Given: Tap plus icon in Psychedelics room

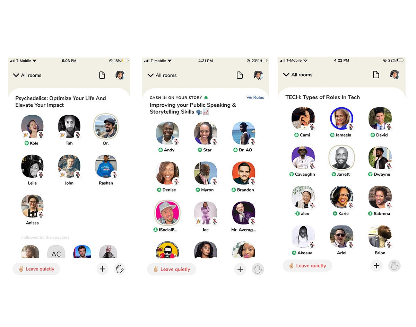Looking at the screenshot, I should 102,269.
